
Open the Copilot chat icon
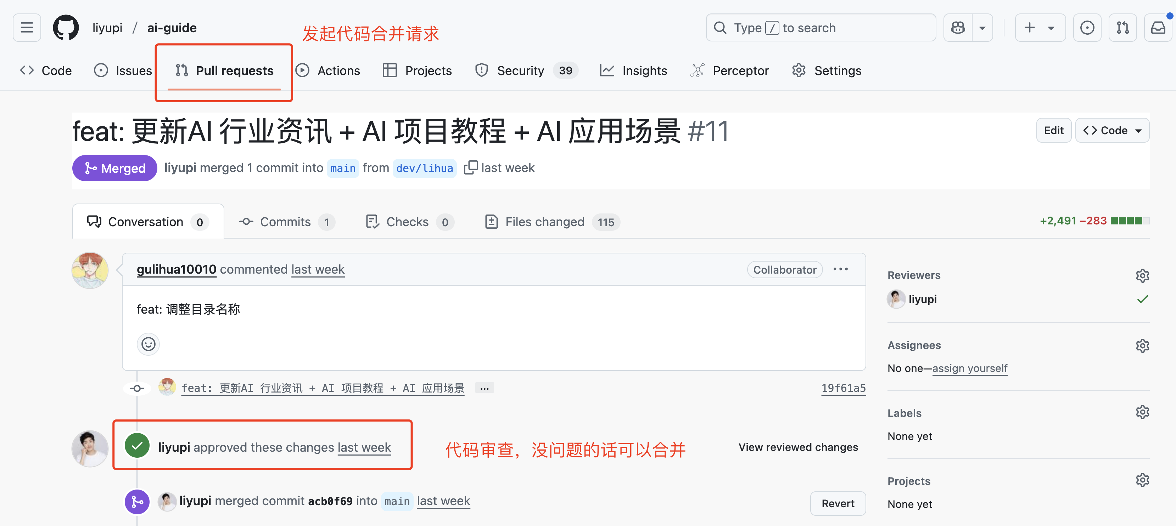[x=957, y=28]
